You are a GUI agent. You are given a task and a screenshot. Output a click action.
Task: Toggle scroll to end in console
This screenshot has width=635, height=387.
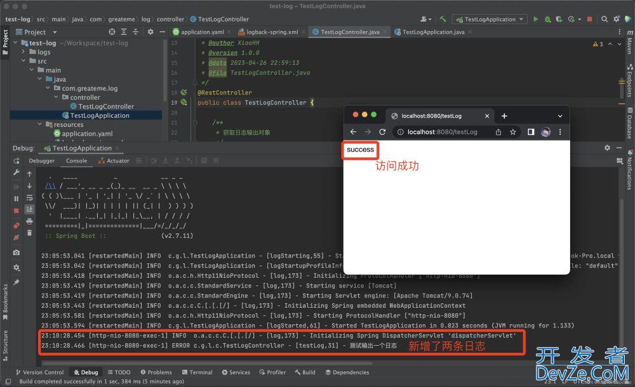pos(30,209)
